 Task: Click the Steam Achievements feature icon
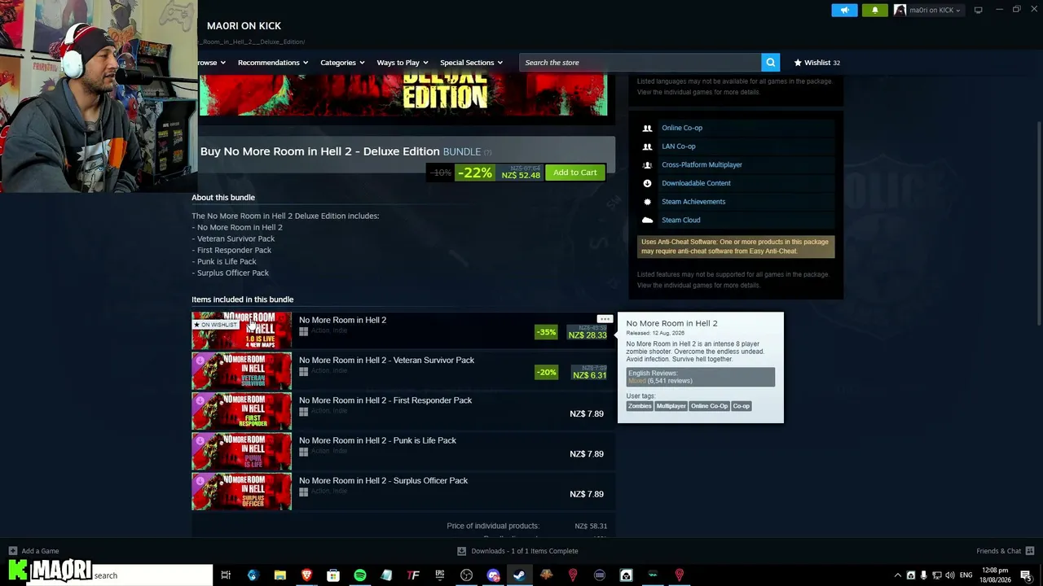(x=647, y=202)
